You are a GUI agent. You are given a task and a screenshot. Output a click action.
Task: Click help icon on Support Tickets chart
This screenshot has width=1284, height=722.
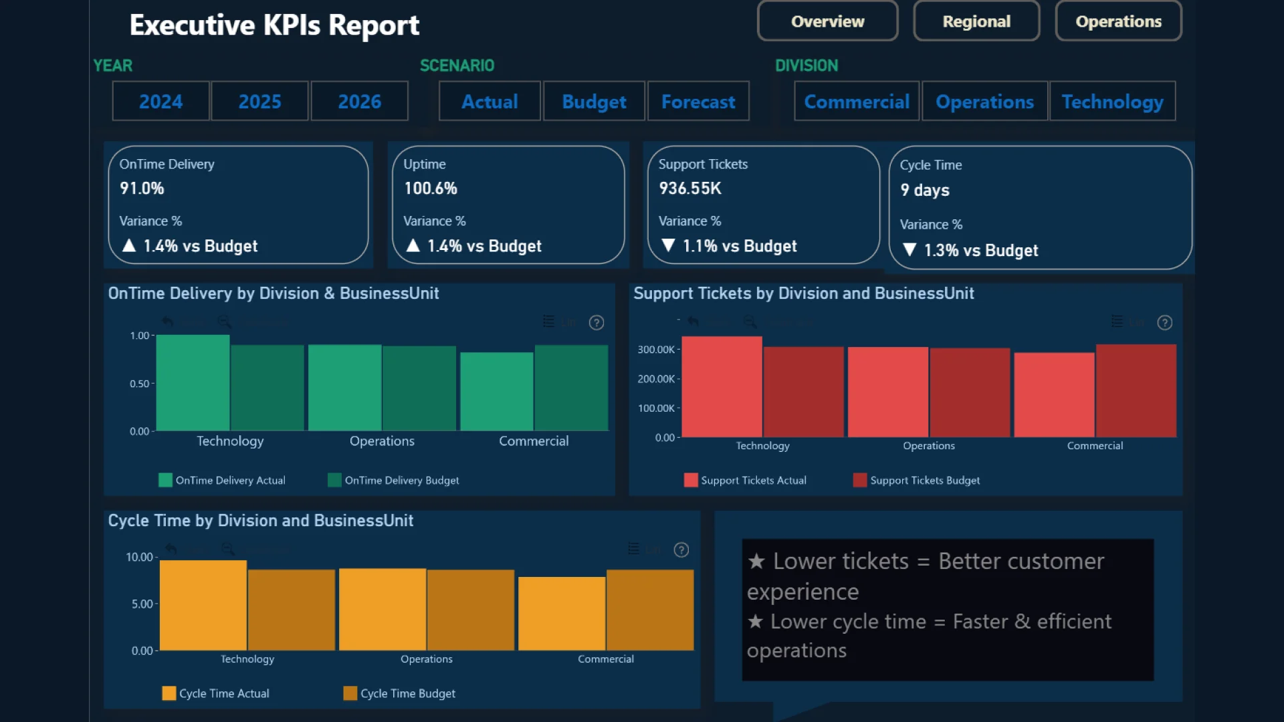pyautogui.click(x=1164, y=323)
